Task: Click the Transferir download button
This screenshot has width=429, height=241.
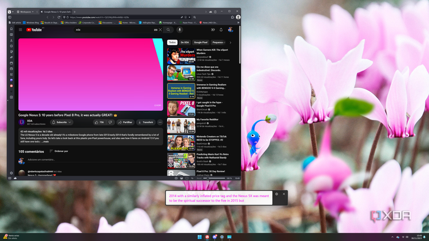Action: point(146,122)
